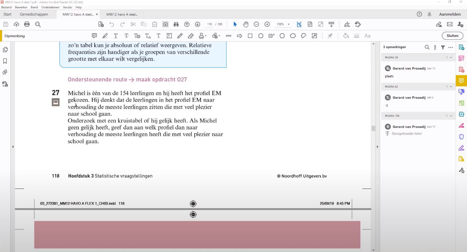
Task: Click the document vertical scrollbar thumb
Action: click(x=373, y=128)
